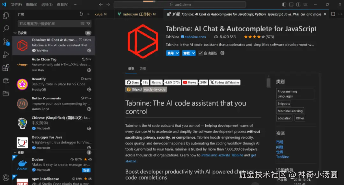The height and width of the screenshot is (185, 344).
Task: Click the Gitpod ready-to-code badge
Action: tap(146, 89)
